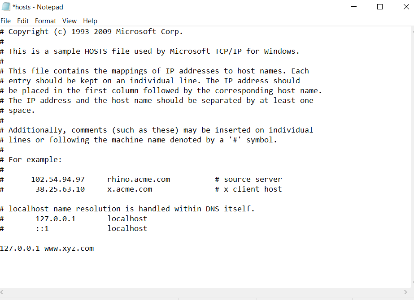Click the 38.25.63.10 IP address
The height and width of the screenshot is (300, 414).
pos(60,189)
